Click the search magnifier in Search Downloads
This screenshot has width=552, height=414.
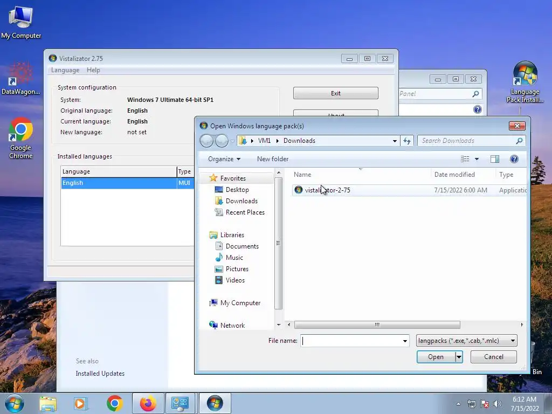point(519,141)
